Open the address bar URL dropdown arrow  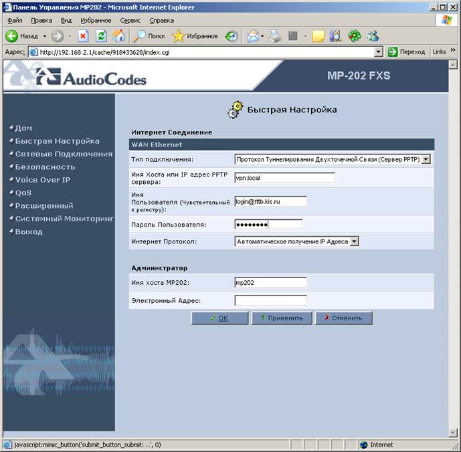(379, 52)
